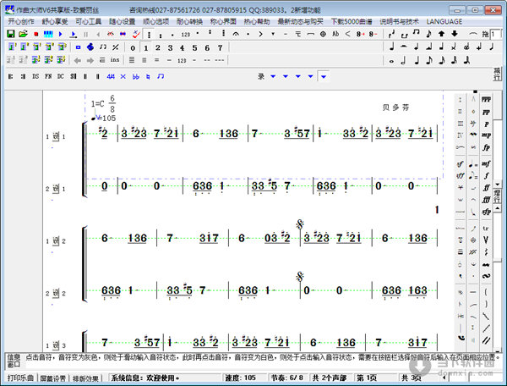Select the mp dynamic marking
The height and width of the screenshot is (386, 507).
coord(486,135)
